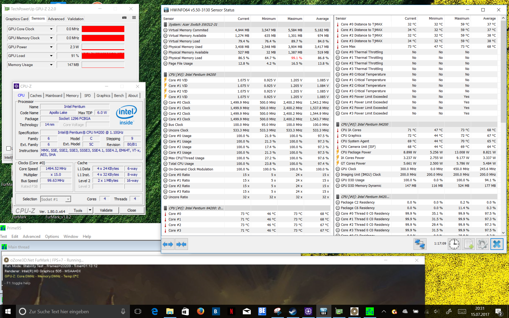Open Task View on taskbar
509x318 pixels.
(x=138, y=311)
